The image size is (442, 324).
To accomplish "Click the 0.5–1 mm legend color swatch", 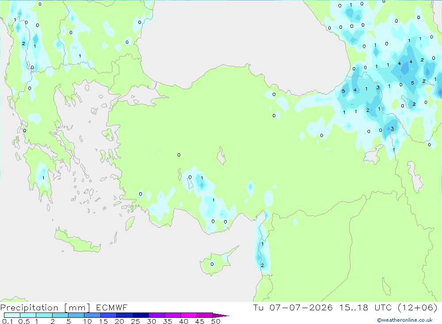I will 28,315.
